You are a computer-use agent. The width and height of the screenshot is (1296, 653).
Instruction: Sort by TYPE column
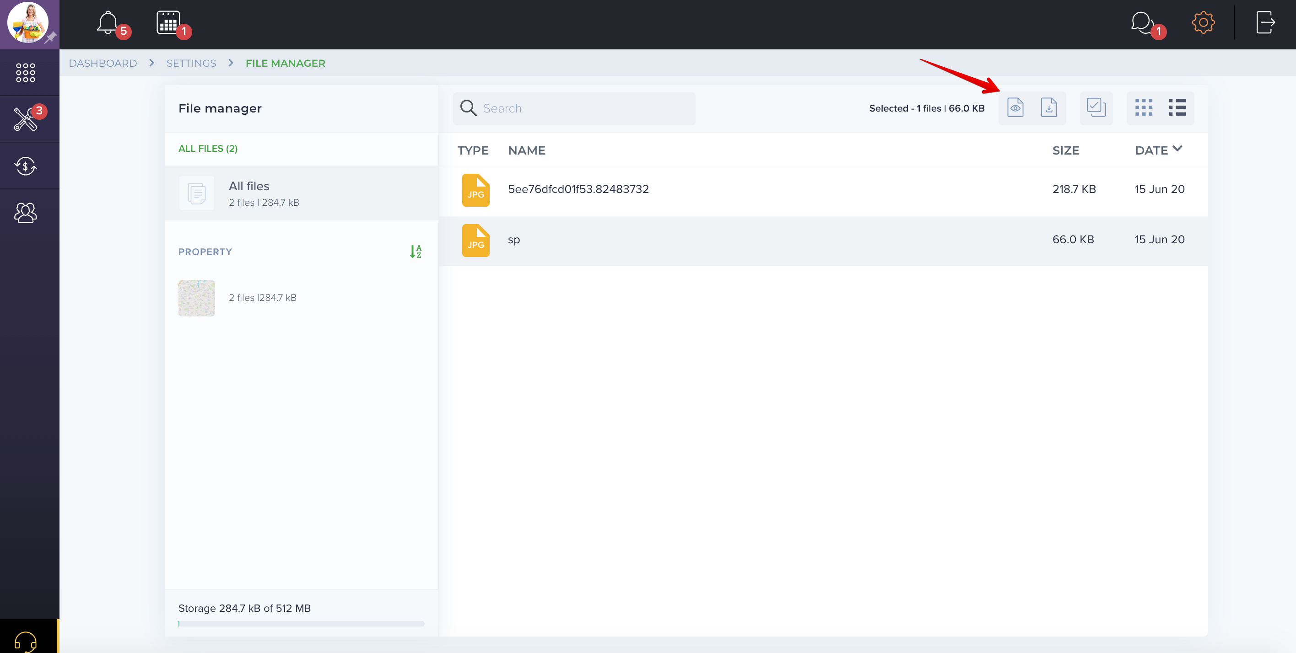click(x=473, y=150)
